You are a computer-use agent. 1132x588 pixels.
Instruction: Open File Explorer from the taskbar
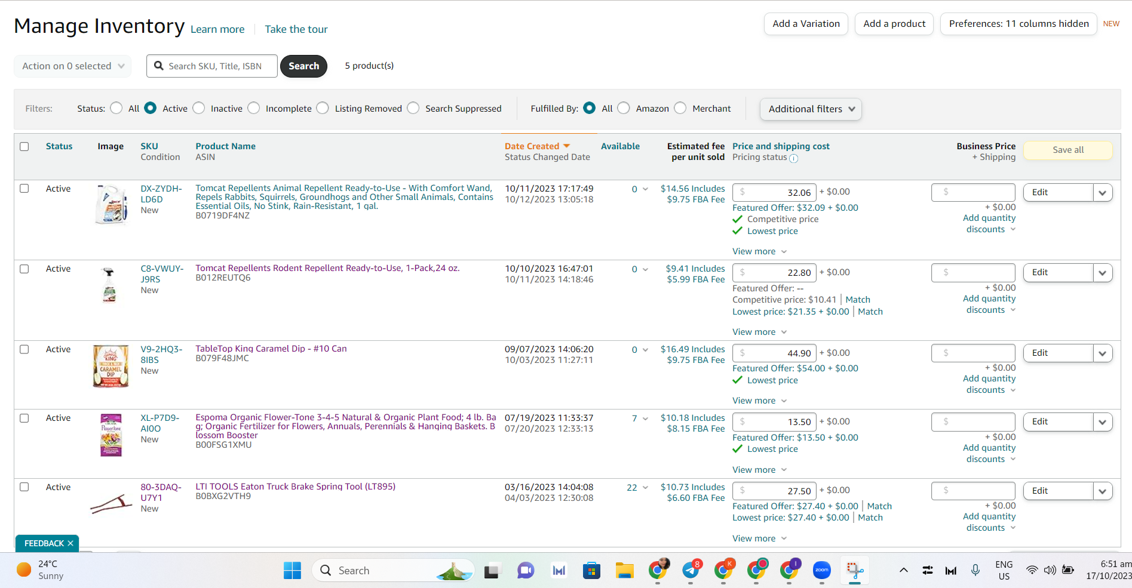(x=624, y=571)
